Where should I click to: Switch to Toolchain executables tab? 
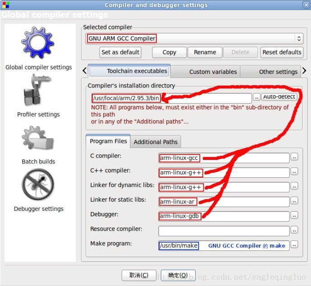click(129, 71)
